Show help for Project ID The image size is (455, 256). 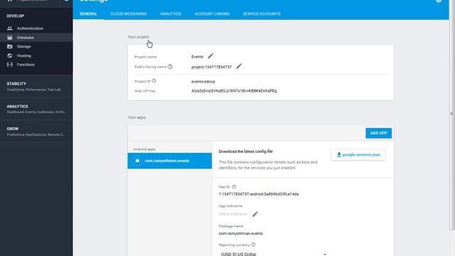[154, 81]
